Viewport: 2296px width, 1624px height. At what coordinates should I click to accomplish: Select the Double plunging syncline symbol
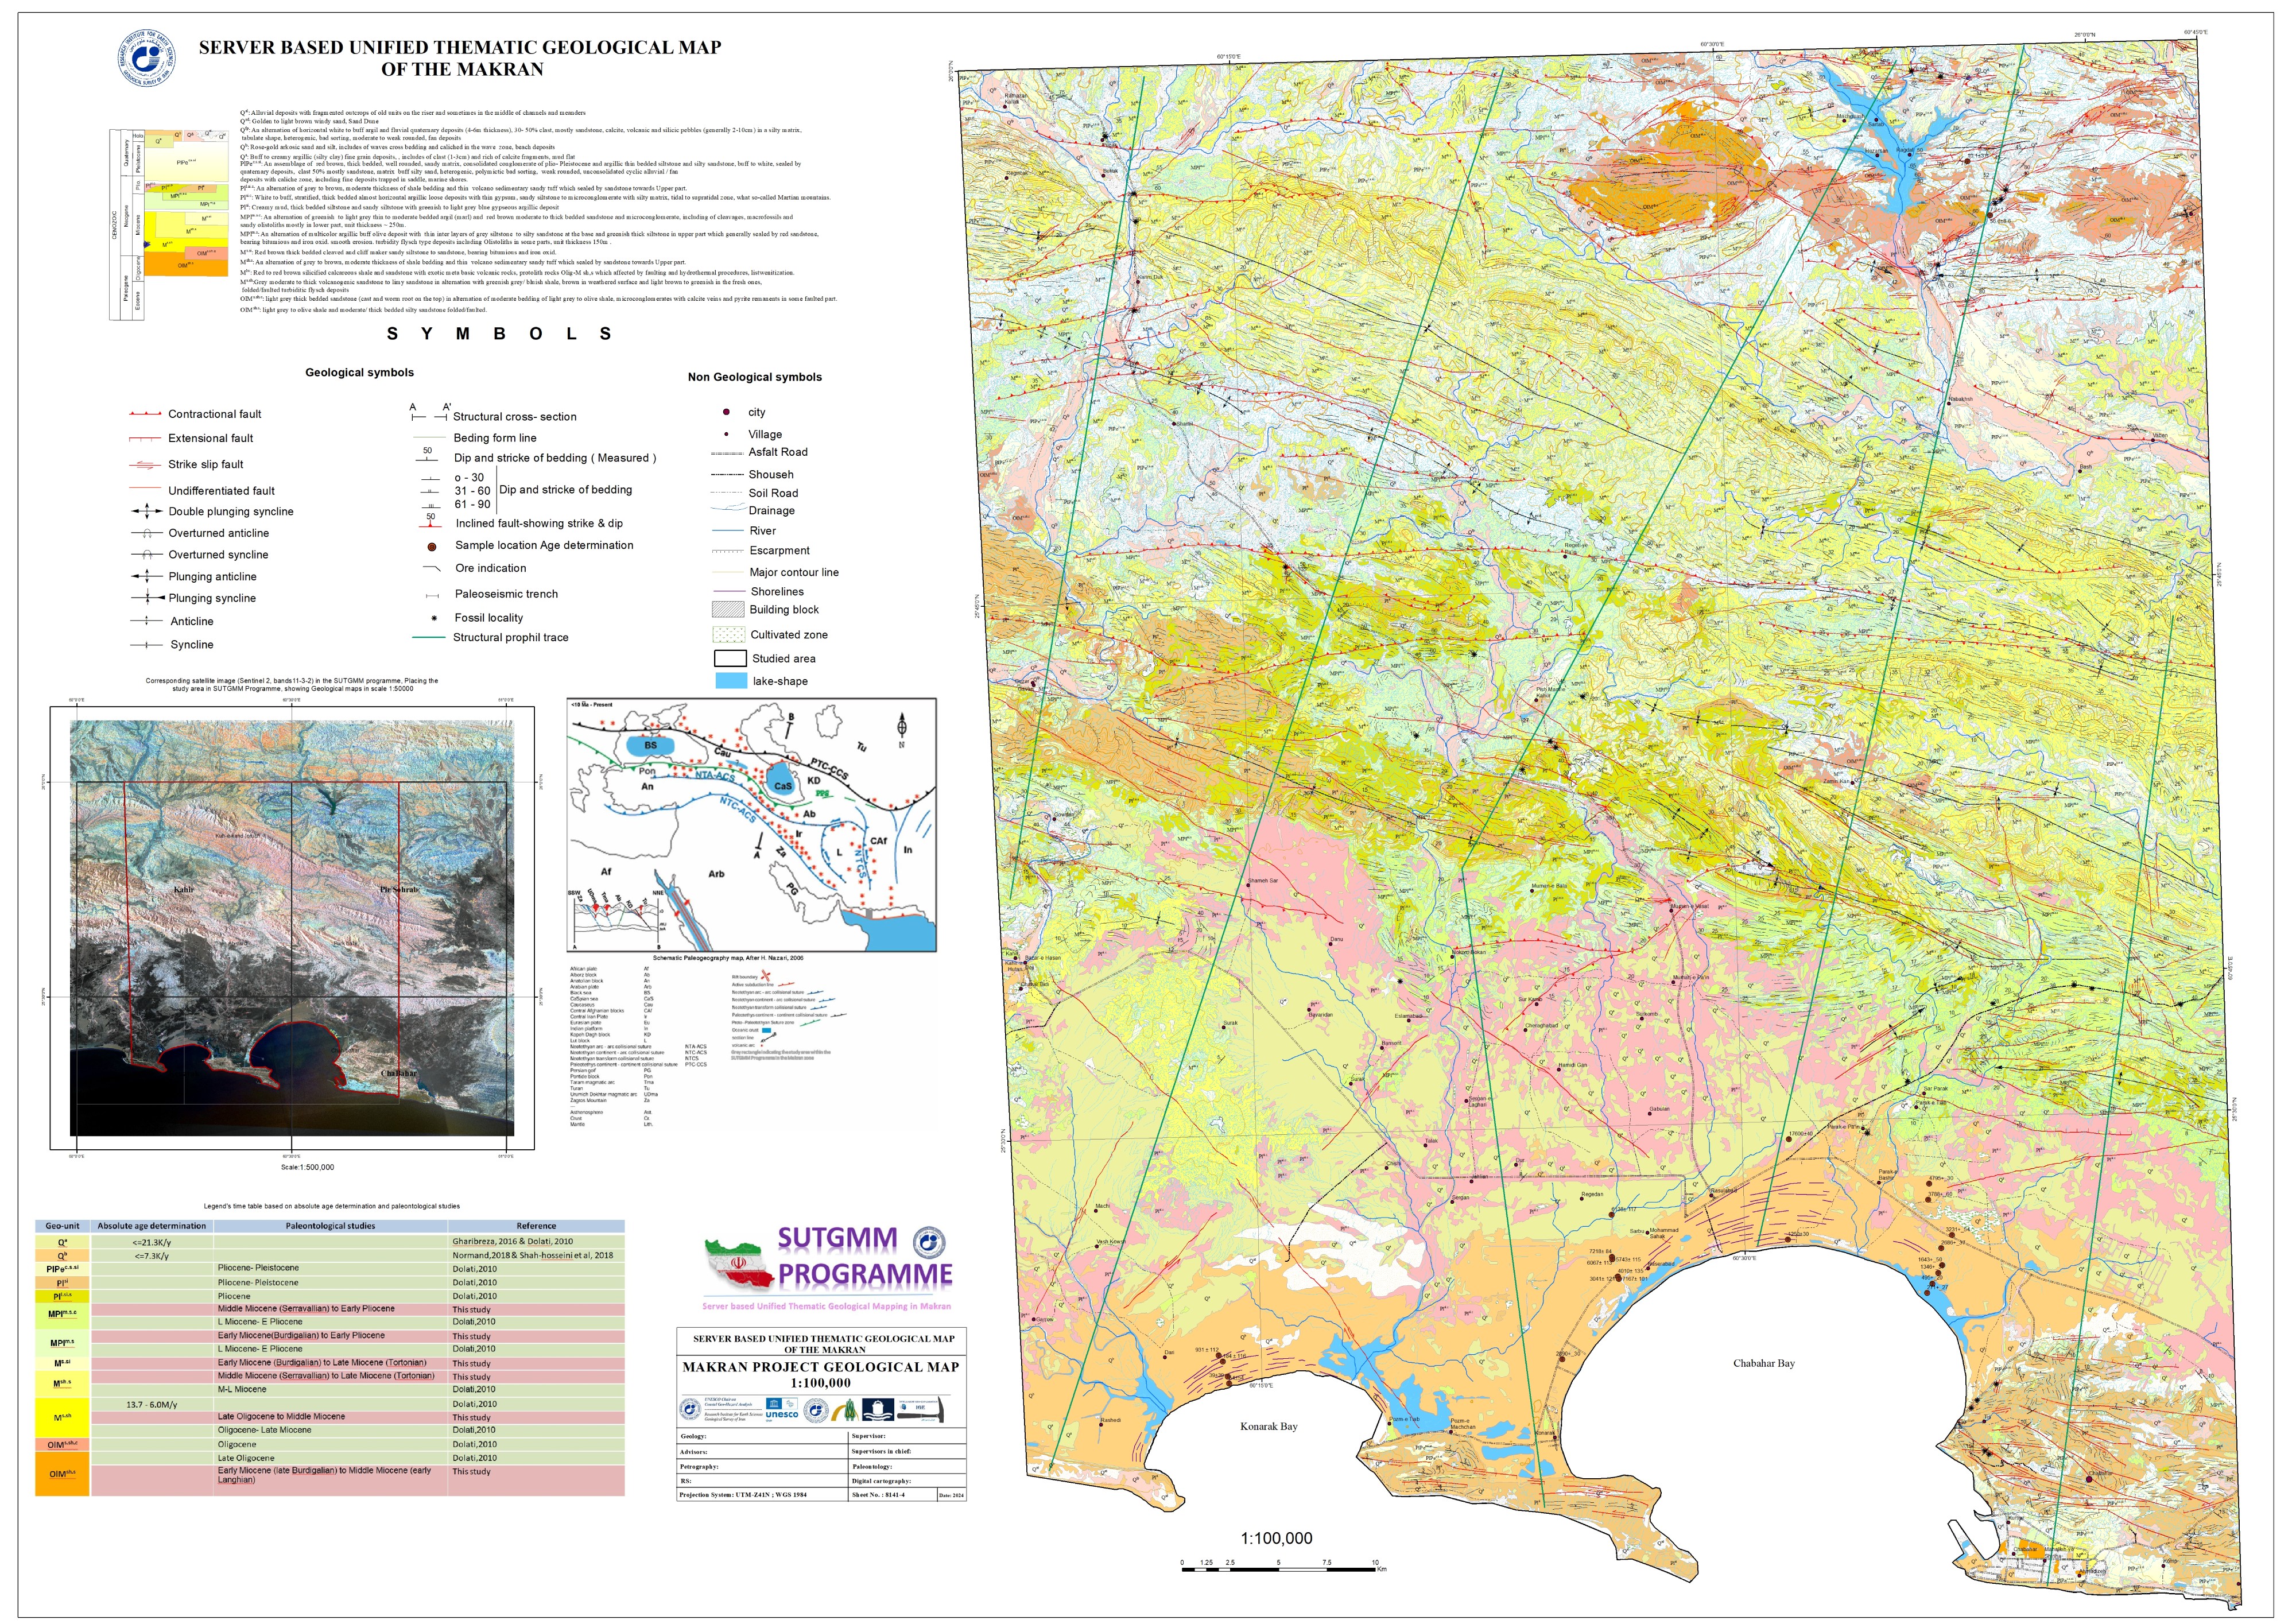146,511
